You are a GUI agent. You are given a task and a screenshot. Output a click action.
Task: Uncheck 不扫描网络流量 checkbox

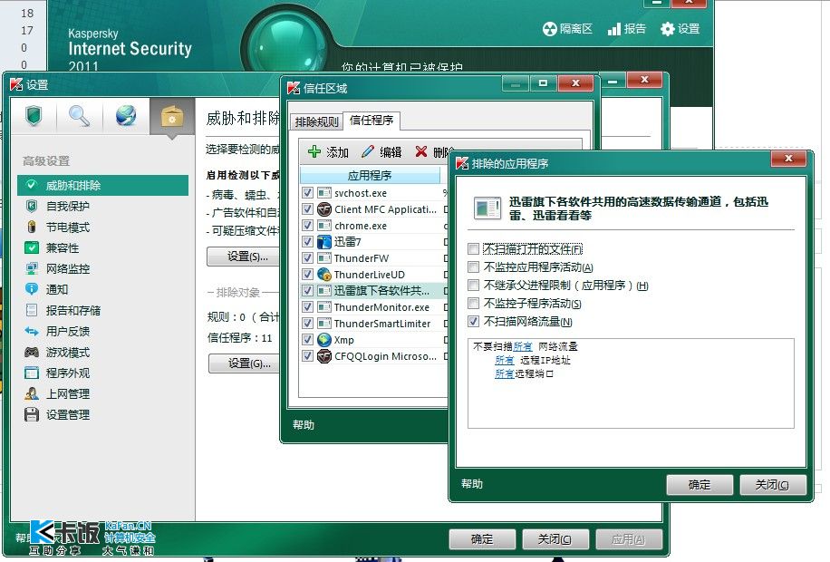tap(474, 322)
